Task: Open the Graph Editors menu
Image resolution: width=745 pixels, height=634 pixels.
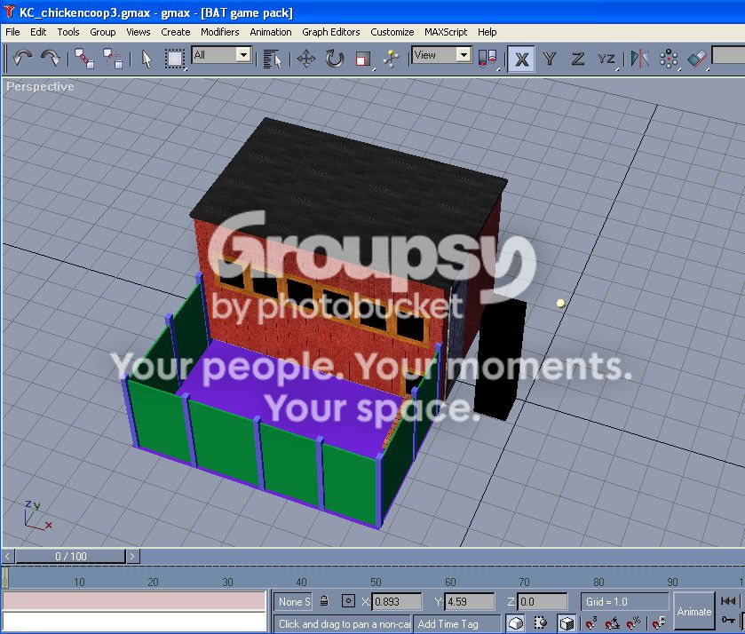Action: tap(330, 32)
